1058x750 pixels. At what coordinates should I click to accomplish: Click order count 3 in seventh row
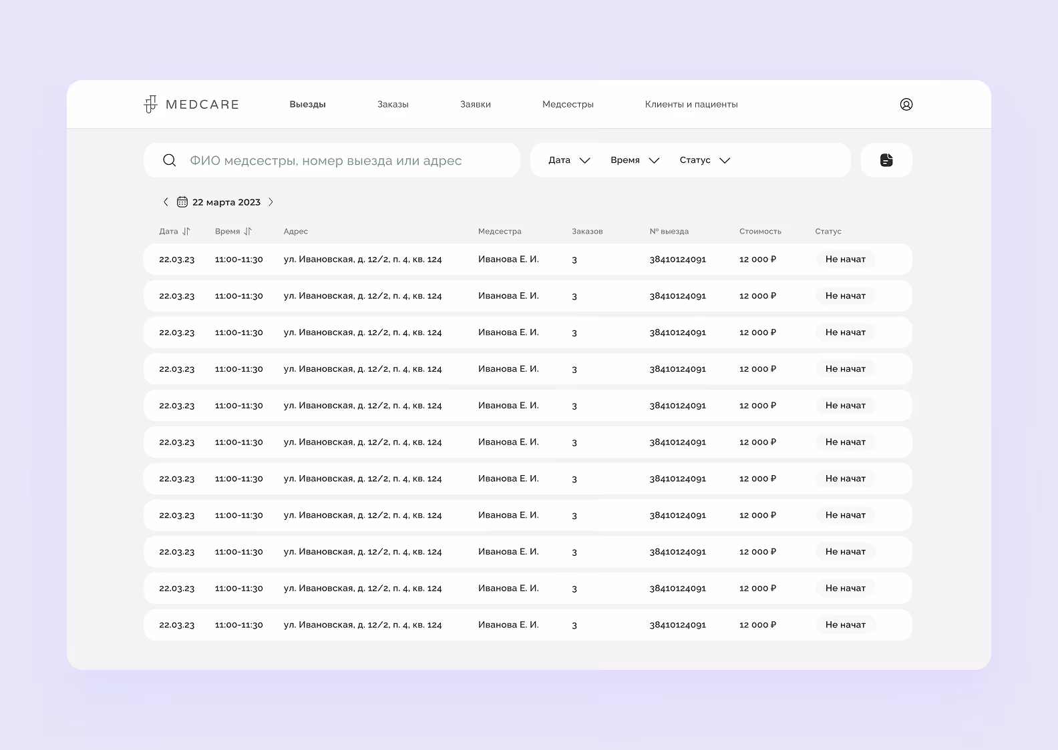click(x=574, y=479)
